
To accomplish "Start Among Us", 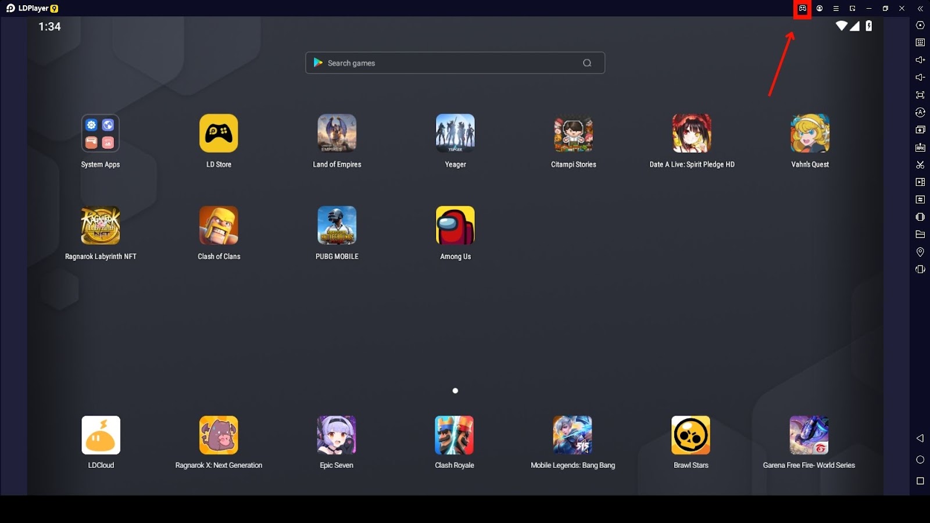I will pyautogui.click(x=455, y=225).
